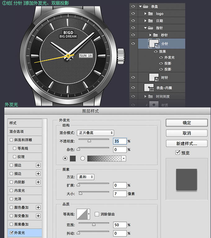Click the 表盘 open folder icon
The width and height of the screenshot is (211, 238).
146,6
